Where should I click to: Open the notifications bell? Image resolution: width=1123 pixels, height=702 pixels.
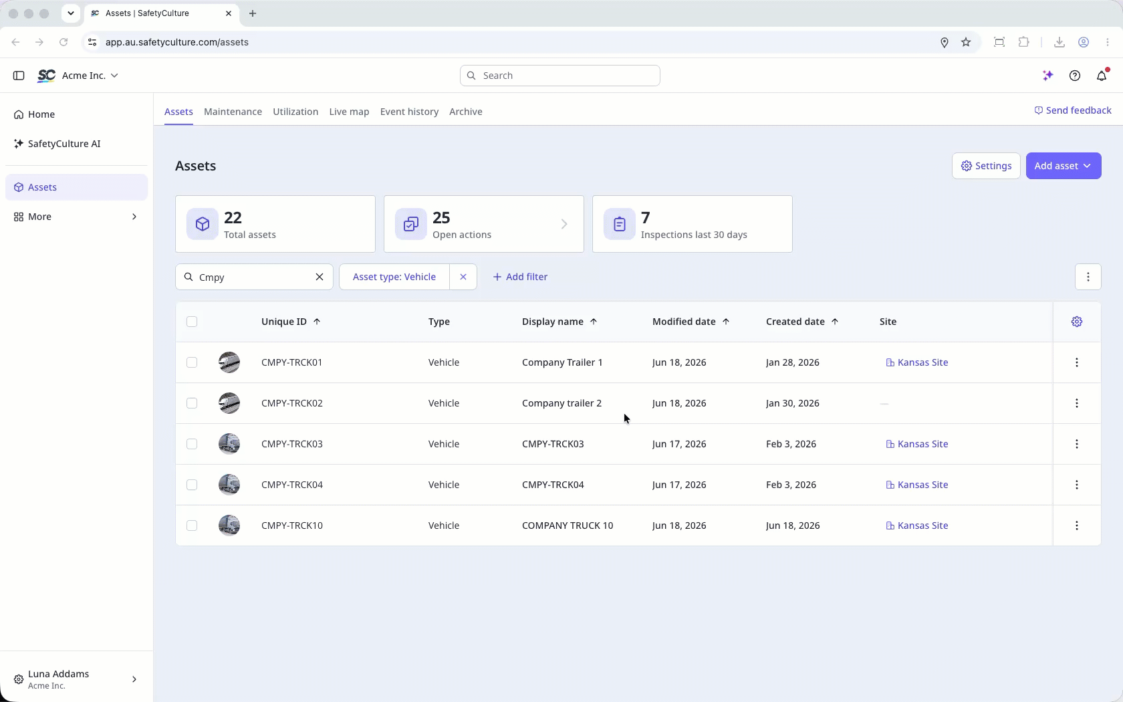pos(1102,76)
